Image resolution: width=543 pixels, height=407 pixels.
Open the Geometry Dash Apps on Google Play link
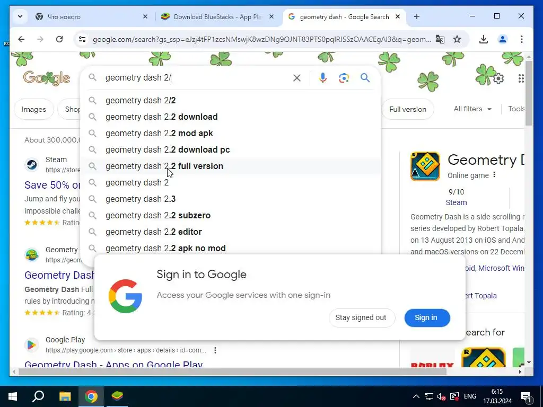113,364
